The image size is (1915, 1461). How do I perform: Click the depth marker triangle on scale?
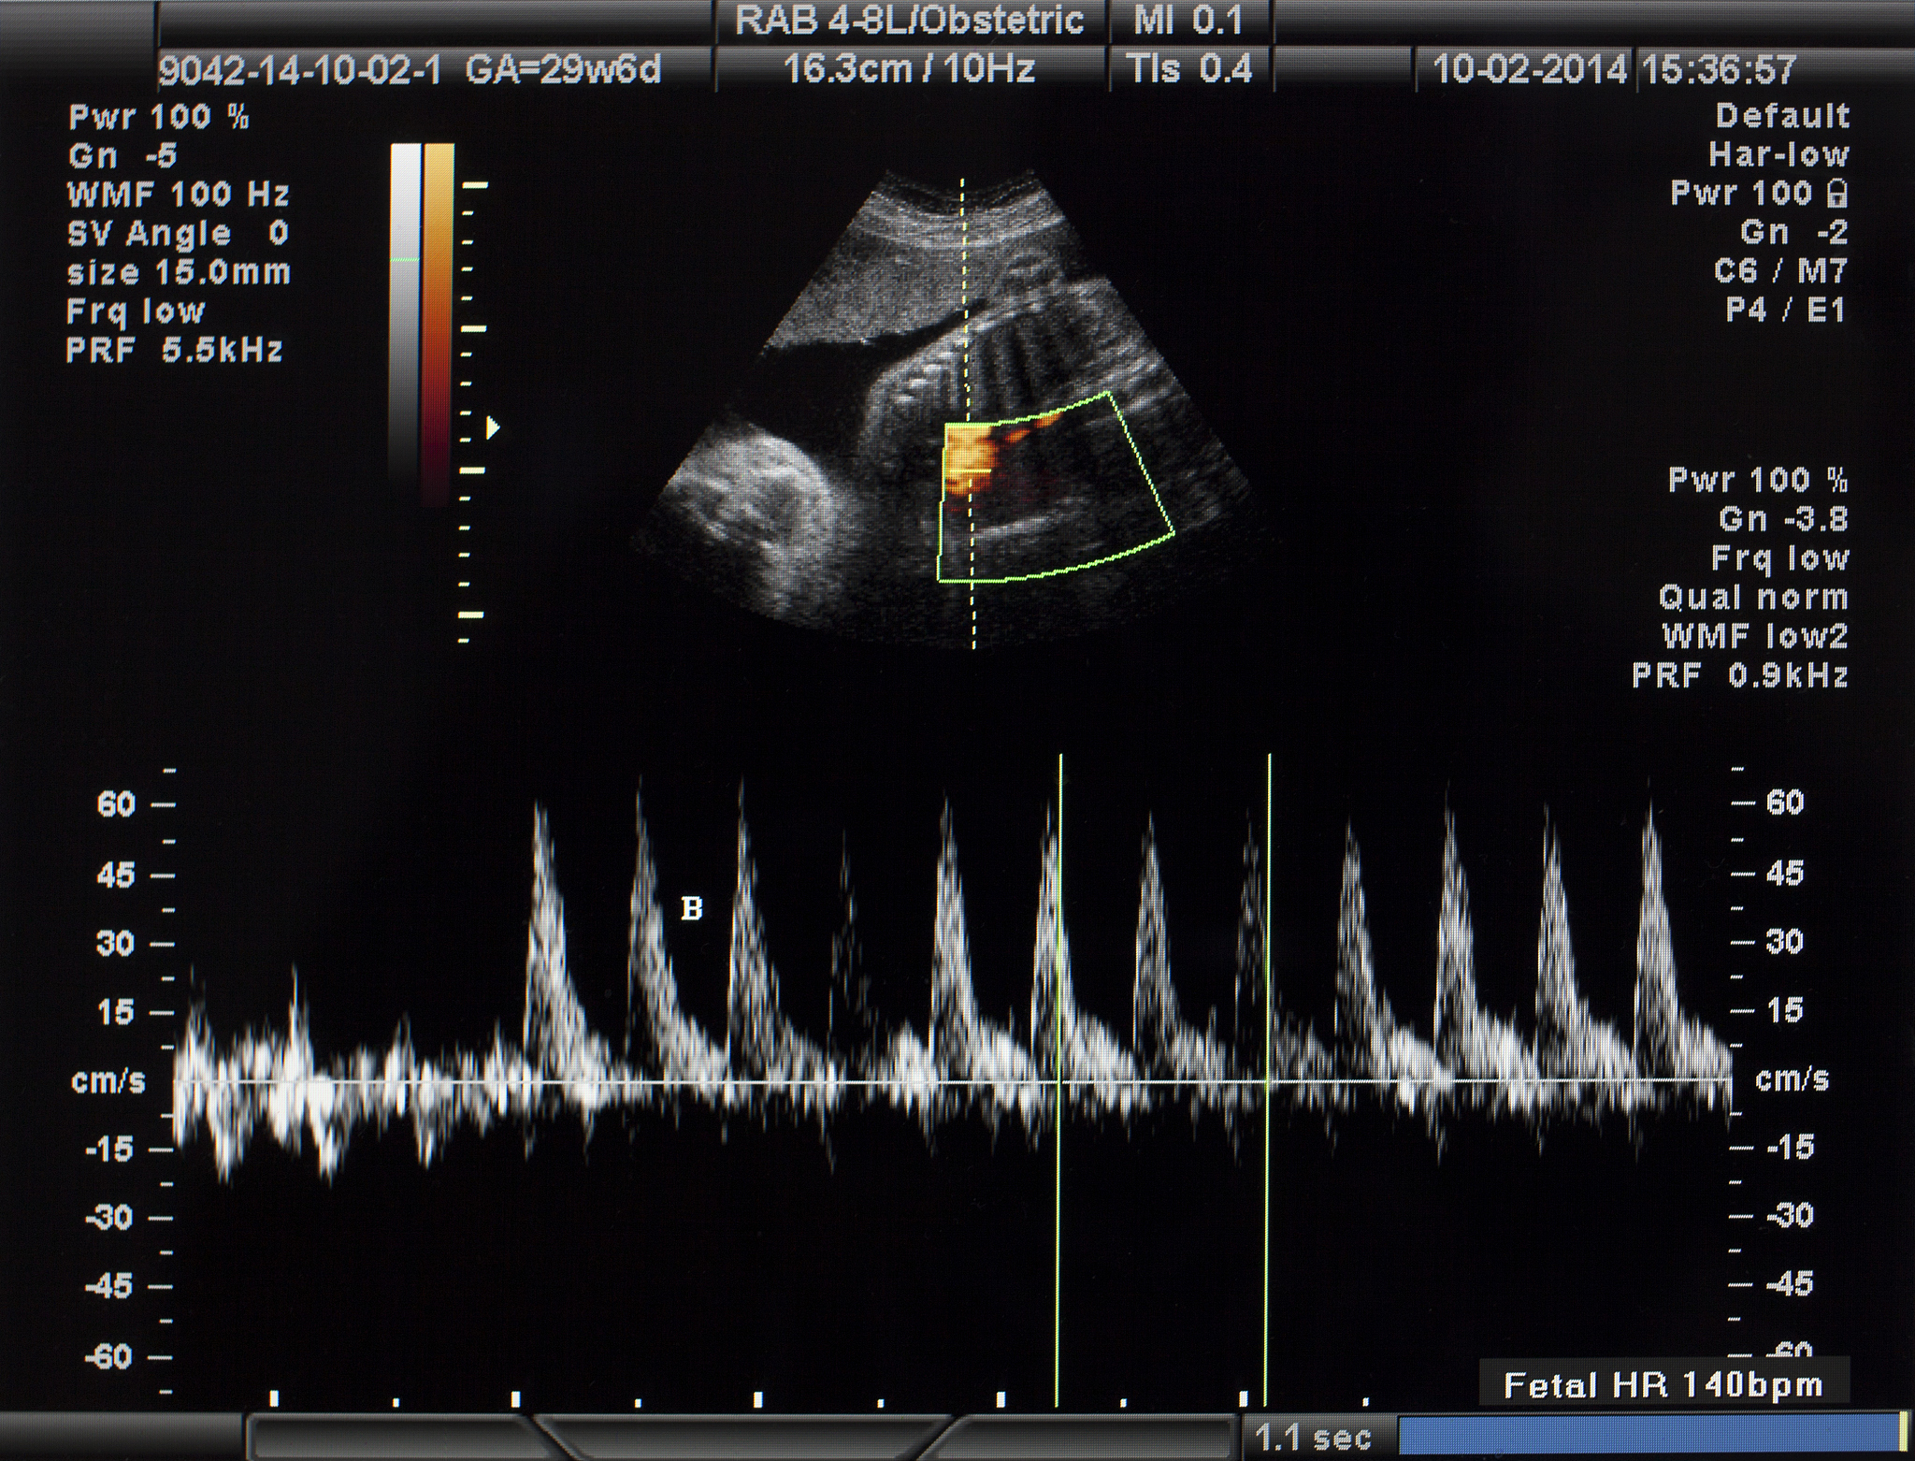coord(493,428)
